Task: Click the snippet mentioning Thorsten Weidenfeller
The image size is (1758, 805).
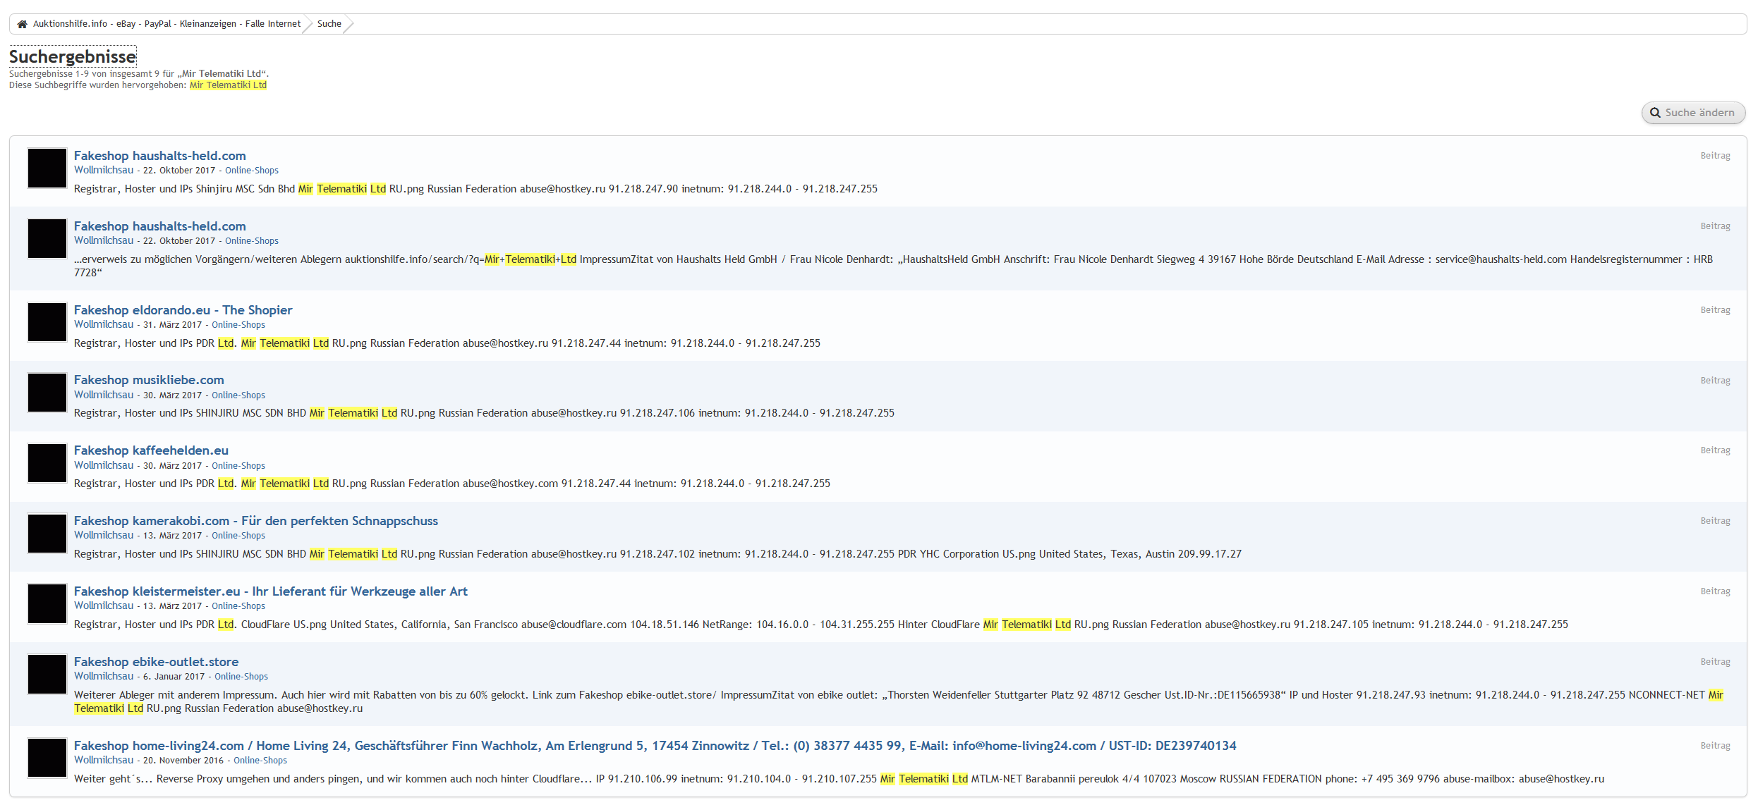Action: [x=899, y=701]
